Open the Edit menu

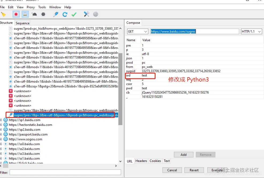coord(11,7)
